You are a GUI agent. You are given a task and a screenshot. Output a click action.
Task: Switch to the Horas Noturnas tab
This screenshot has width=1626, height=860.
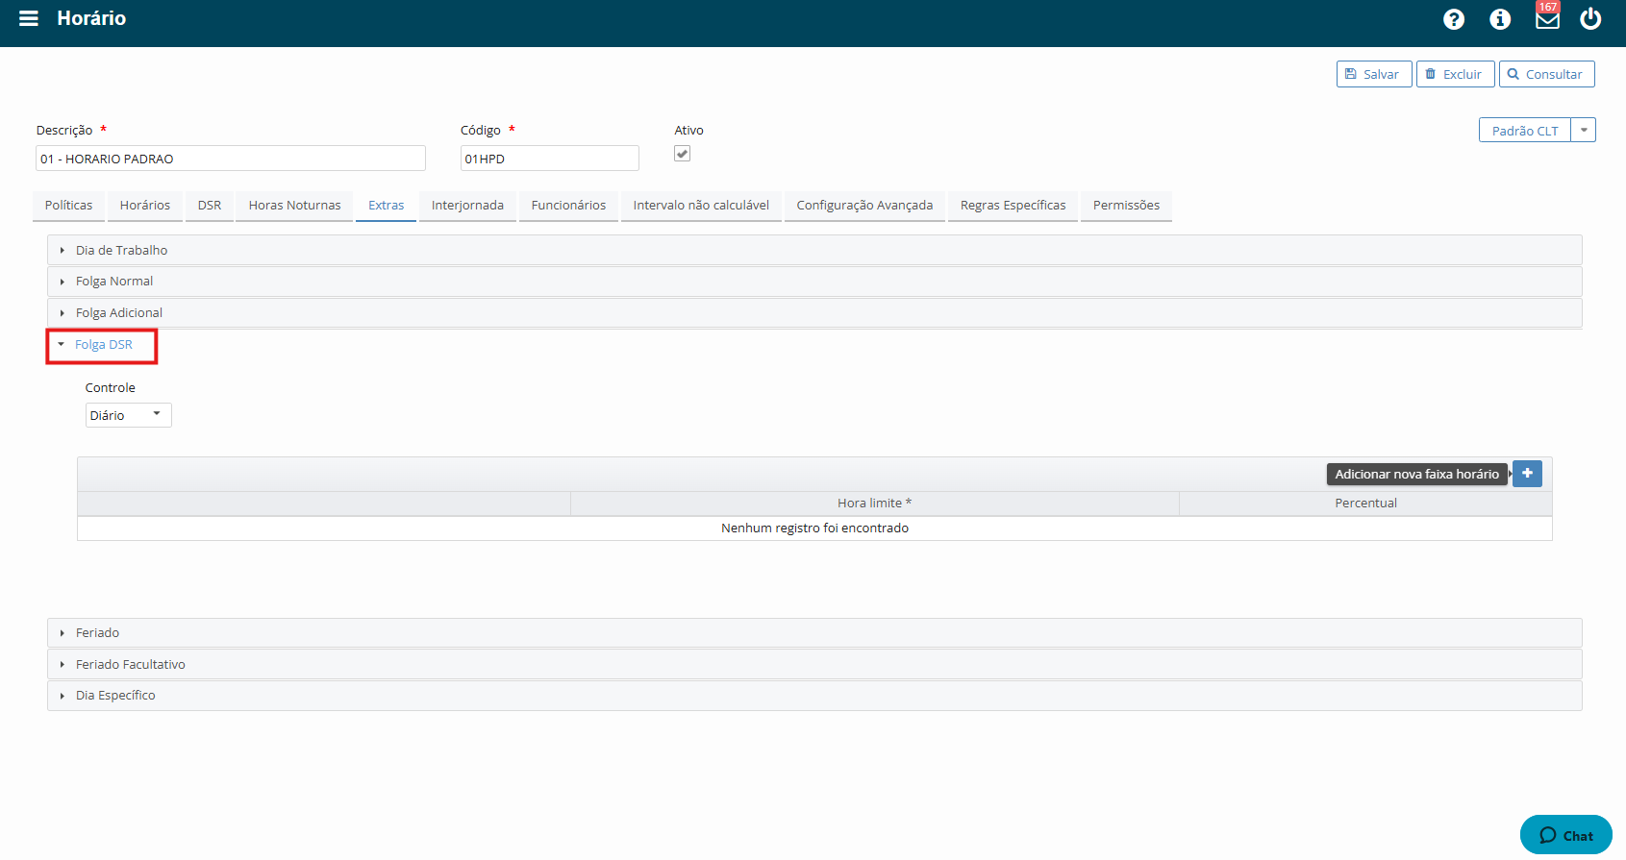tap(295, 206)
